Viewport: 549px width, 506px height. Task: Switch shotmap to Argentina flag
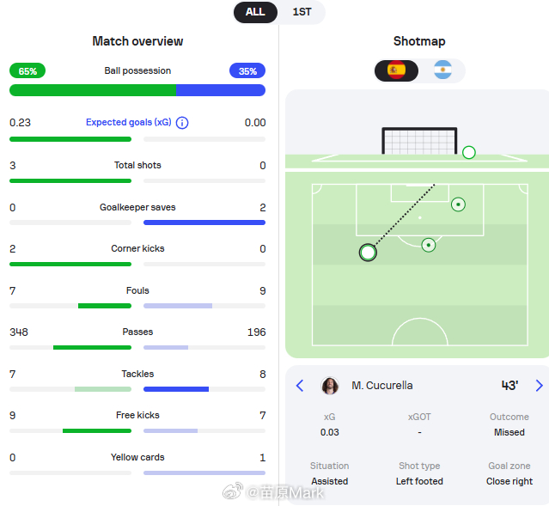point(442,70)
